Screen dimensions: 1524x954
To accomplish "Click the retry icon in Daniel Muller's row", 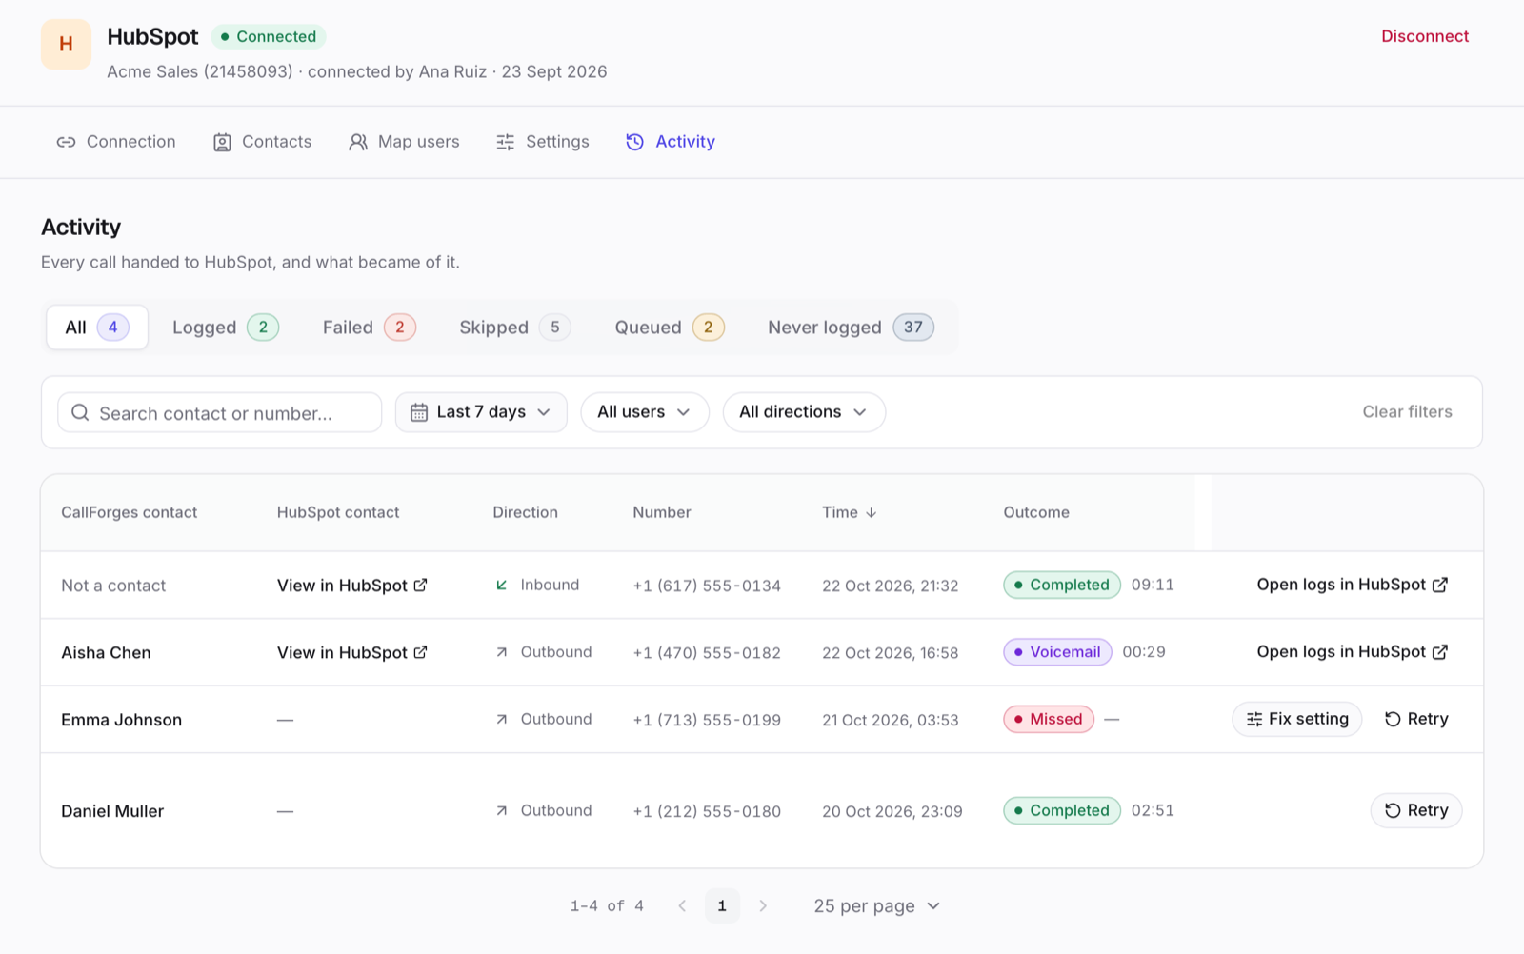I will tap(1393, 810).
